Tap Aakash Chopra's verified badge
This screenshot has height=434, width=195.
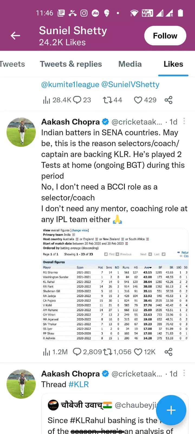pyautogui.click(x=105, y=122)
